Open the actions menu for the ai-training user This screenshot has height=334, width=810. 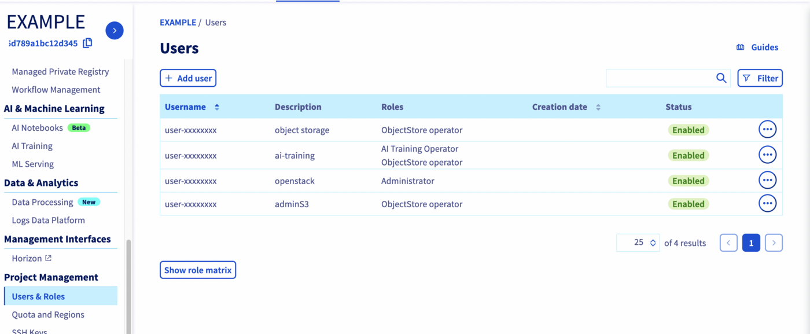pos(767,155)
